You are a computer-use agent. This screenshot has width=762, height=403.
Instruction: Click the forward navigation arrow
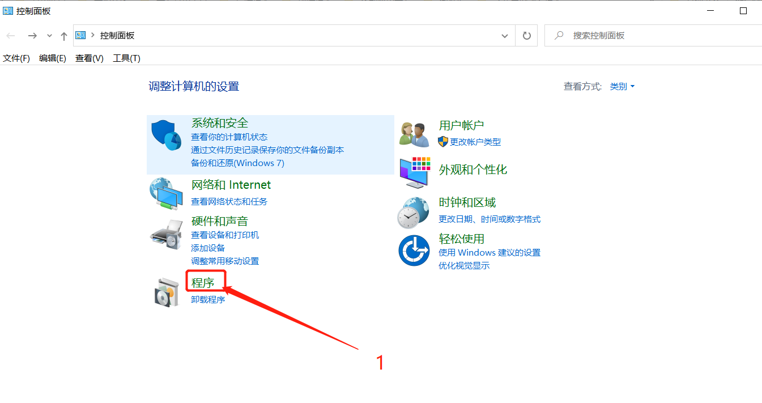[x=32, y=36]
